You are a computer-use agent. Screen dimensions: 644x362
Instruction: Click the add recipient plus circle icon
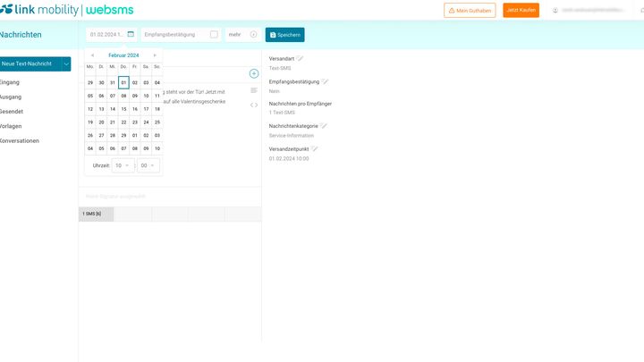pyautogui.click(x=254, y=73)
